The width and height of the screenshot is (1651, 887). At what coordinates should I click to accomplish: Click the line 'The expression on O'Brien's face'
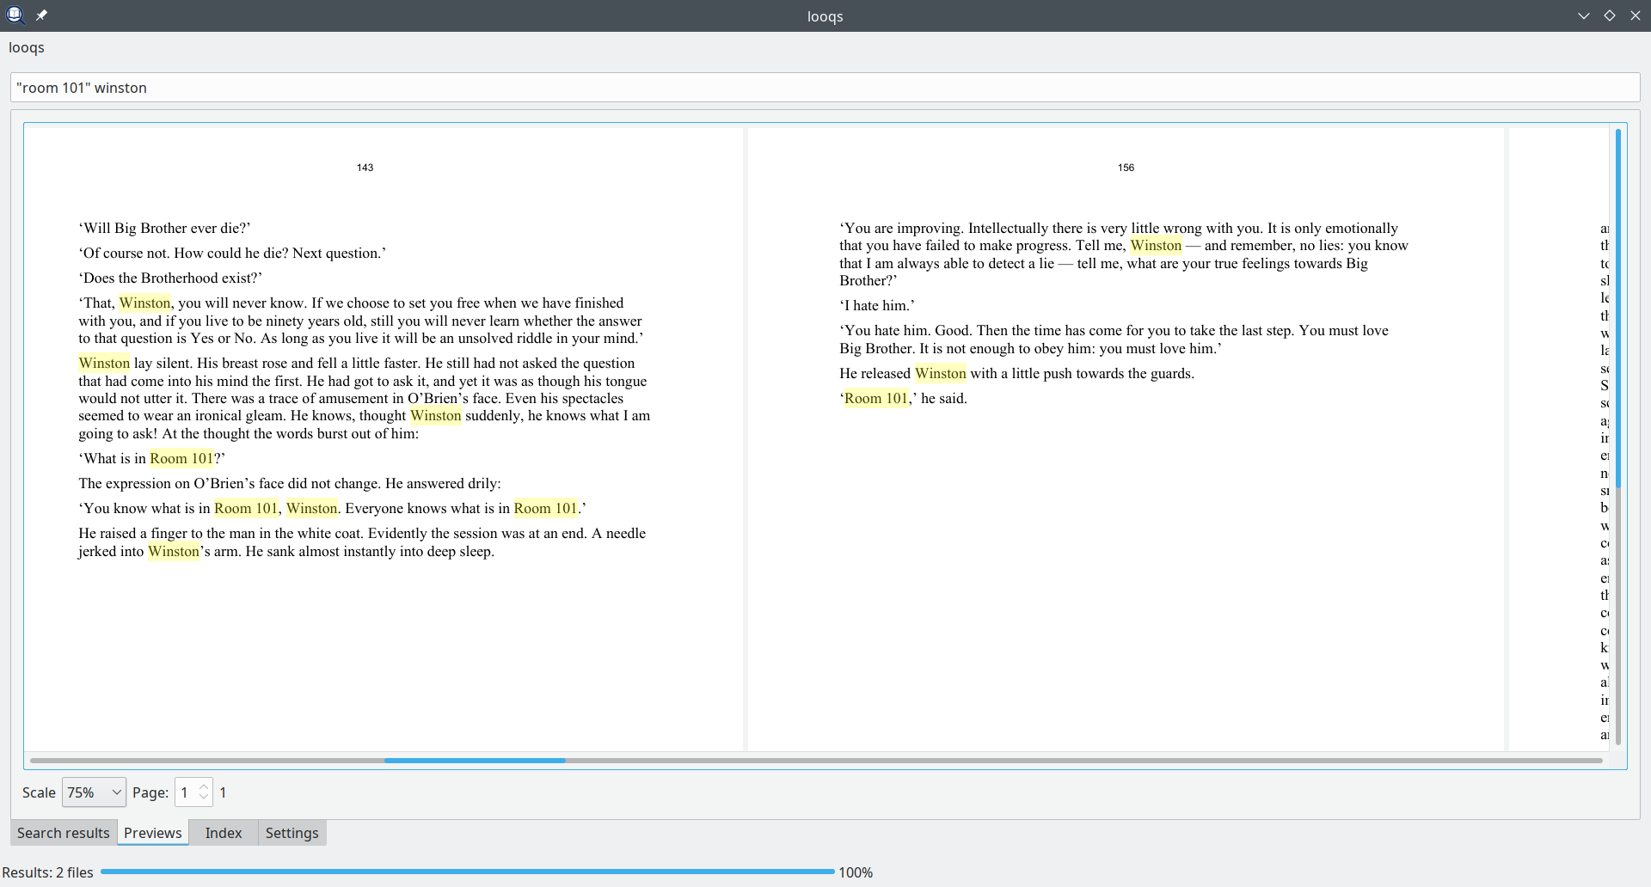tap(290, 483)
